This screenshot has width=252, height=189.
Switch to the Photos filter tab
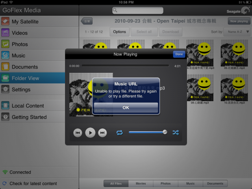point(166,183)
